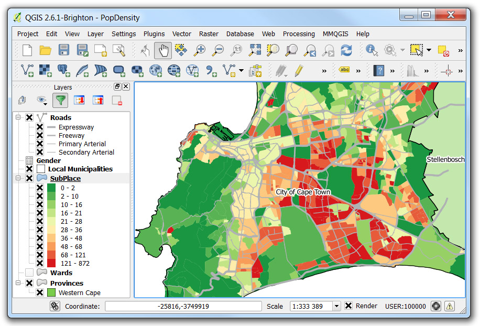The height and width of the screenshot is (326, 480).
Task: Open the Raster menu
Action: 209,34
